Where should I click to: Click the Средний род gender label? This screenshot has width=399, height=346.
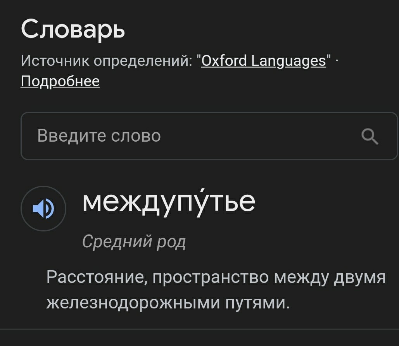pyautogui.click(x=134, y=242)
